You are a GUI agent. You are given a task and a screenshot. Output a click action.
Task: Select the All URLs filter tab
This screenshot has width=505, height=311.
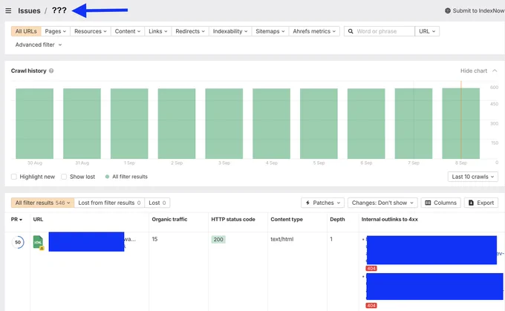(26, 31)
